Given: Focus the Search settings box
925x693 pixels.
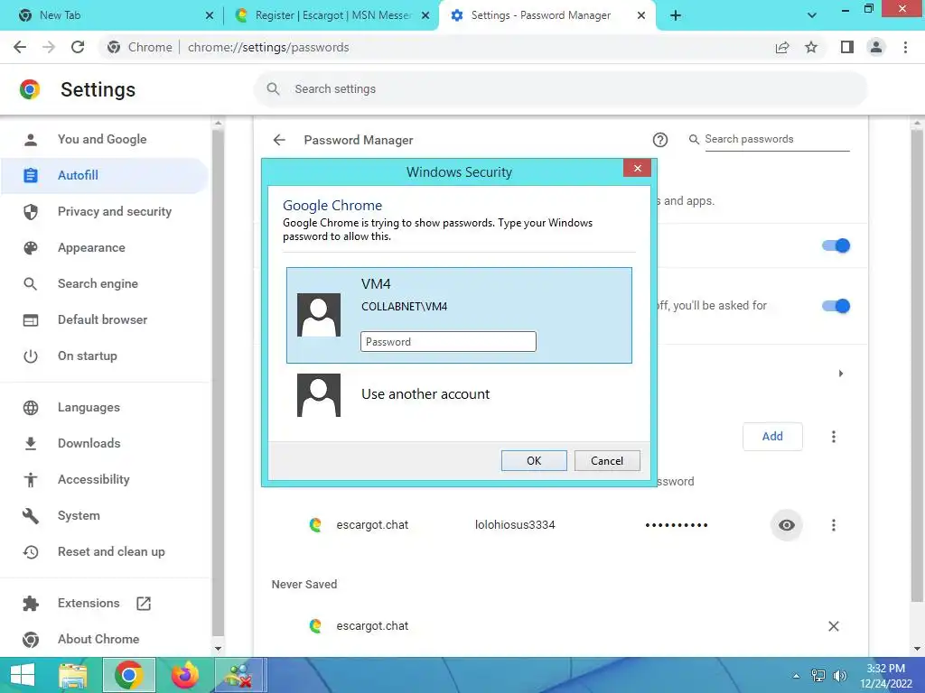Looking at the screenshot, I should (560, 89).
